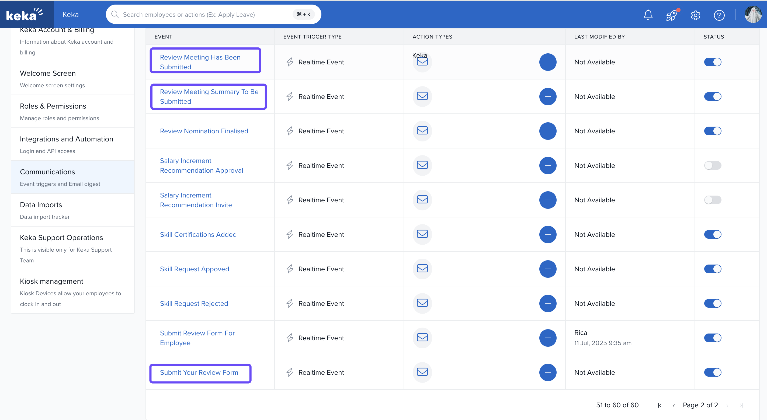
Task: Select Integrations and Automation in sidebar
Action: tap(66, 139)
